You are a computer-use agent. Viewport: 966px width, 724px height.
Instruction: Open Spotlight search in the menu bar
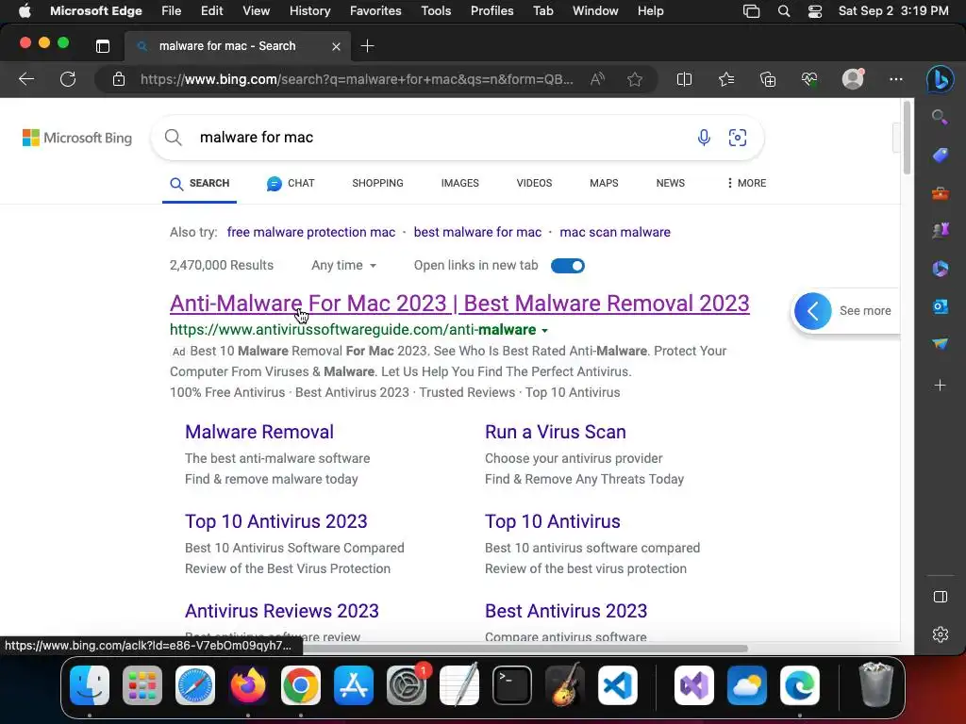pyautogui.click(x=784, y=10)
